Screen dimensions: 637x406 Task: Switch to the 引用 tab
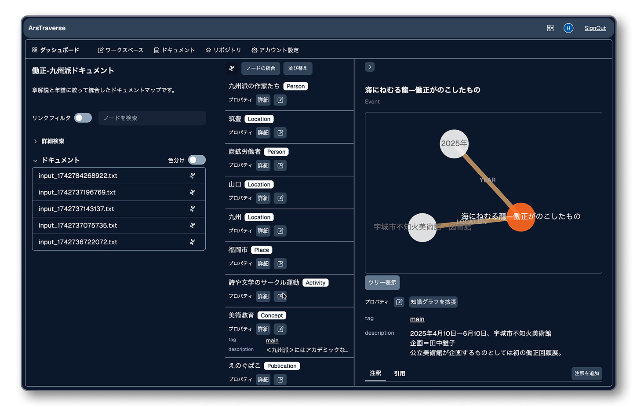coord(400,373)
